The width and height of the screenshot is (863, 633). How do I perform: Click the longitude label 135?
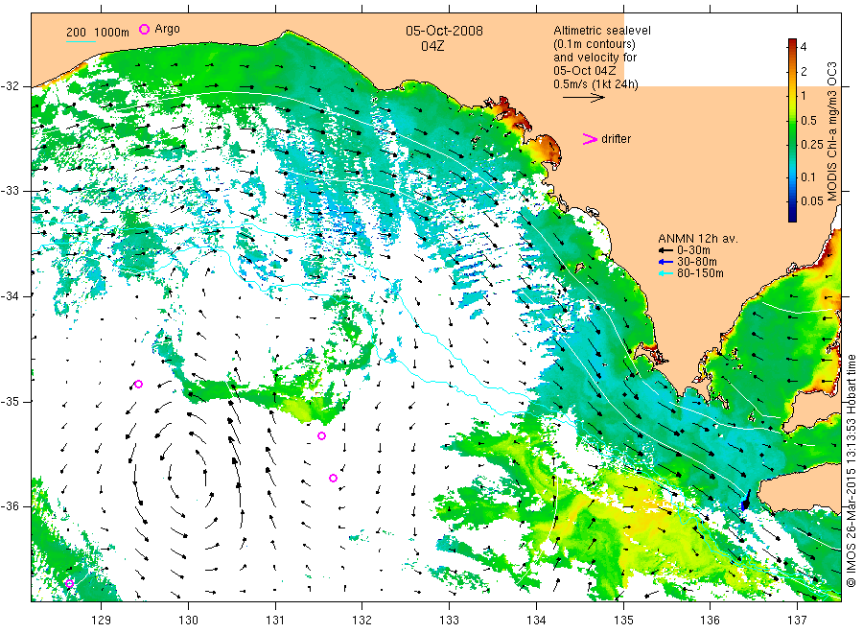point(623,621)
